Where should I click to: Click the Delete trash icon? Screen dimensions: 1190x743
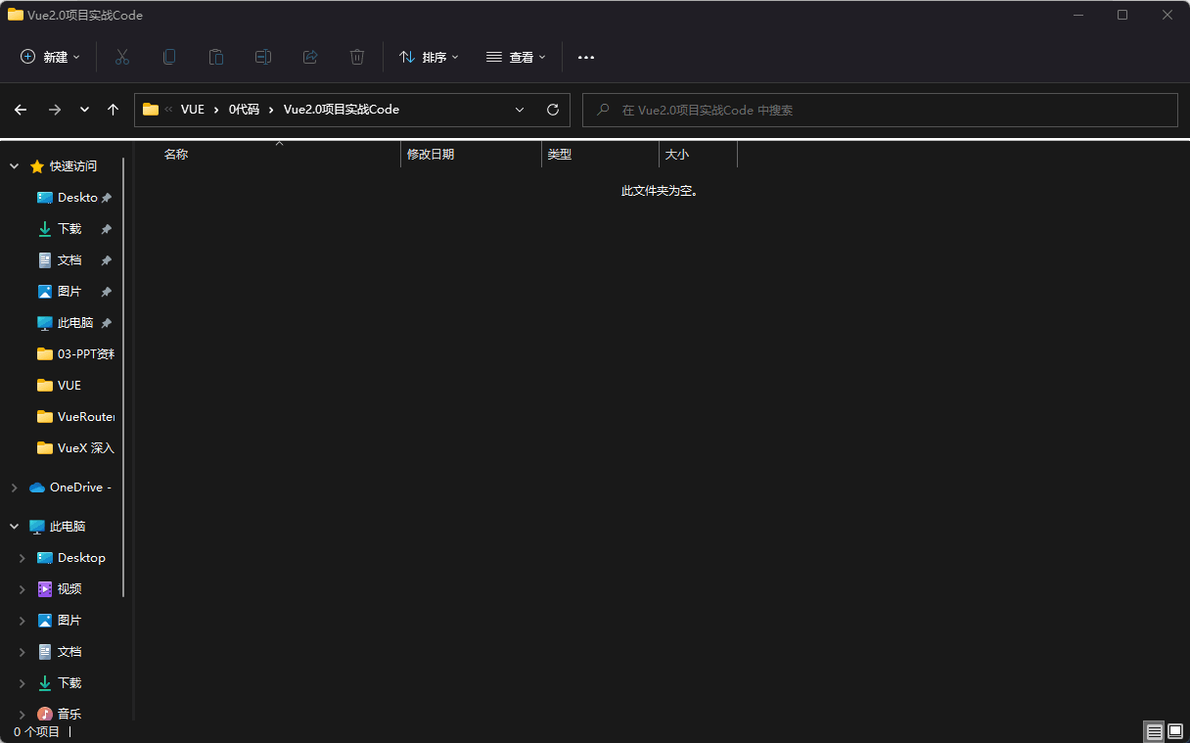pos(357,57)
